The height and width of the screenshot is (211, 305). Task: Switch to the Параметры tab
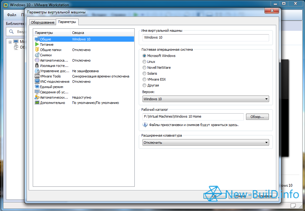tap(67, 22)
